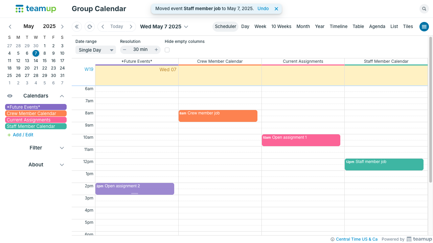This screenshot has height=243, width=433.
Task: Show next month in mini calendar
Action: 62,26
